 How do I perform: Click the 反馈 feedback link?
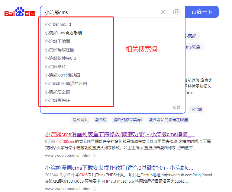177,107
